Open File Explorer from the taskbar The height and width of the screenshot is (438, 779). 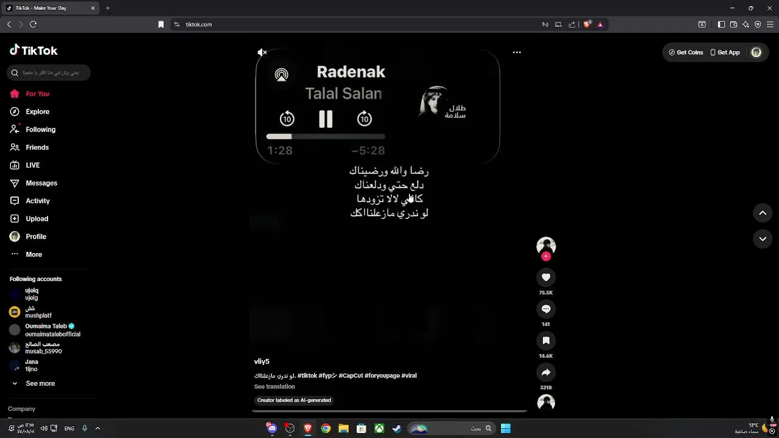(343, 428)
